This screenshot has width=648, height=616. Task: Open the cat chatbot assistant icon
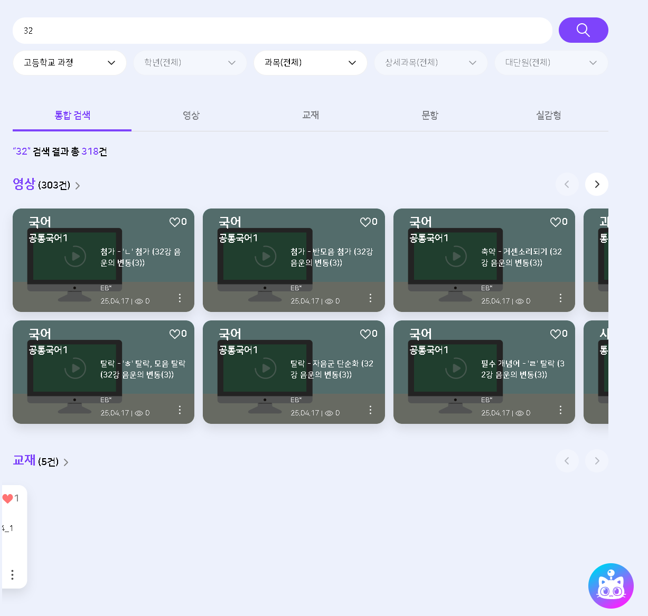tap(611, 585)
